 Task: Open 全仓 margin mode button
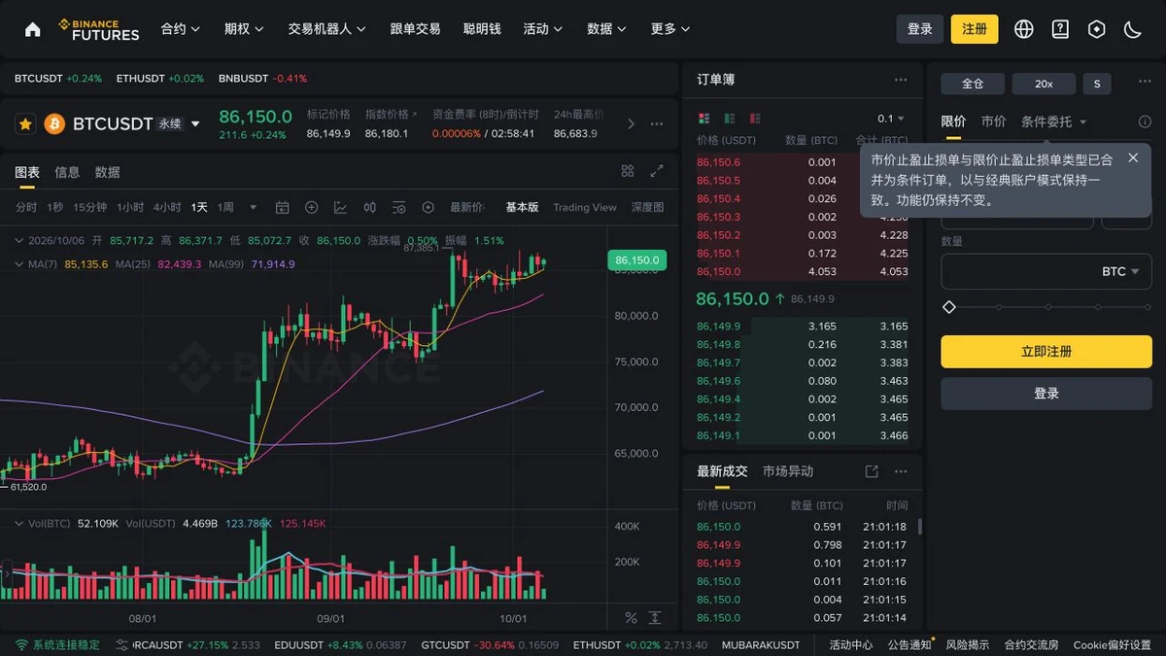pos(973,84)
